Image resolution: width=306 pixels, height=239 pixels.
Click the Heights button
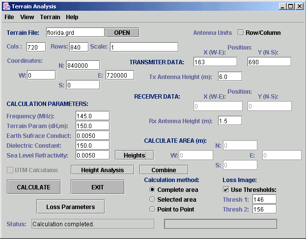pos(134,155)
